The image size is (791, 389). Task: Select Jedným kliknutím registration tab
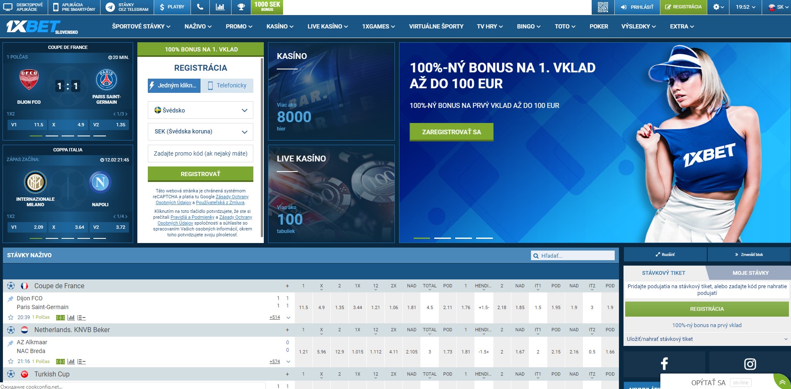point(174,85)
